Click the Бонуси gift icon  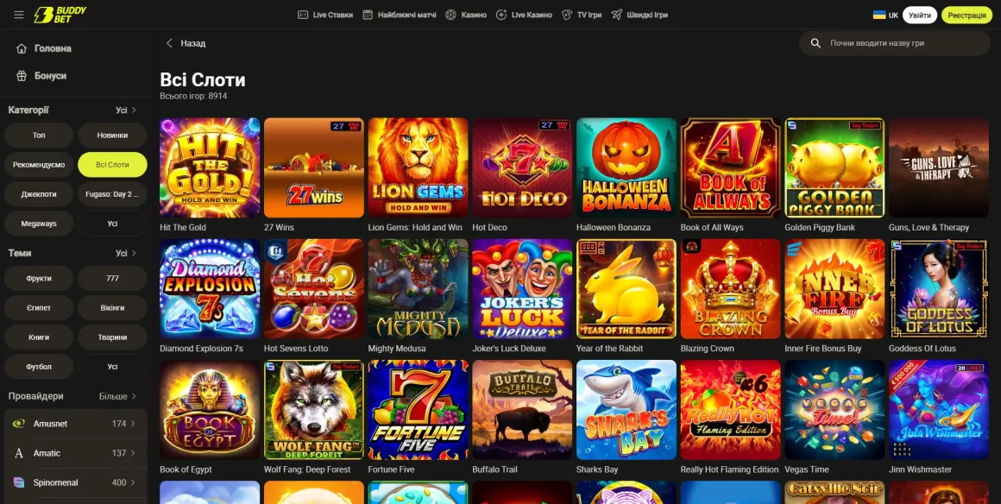point(22,76)
